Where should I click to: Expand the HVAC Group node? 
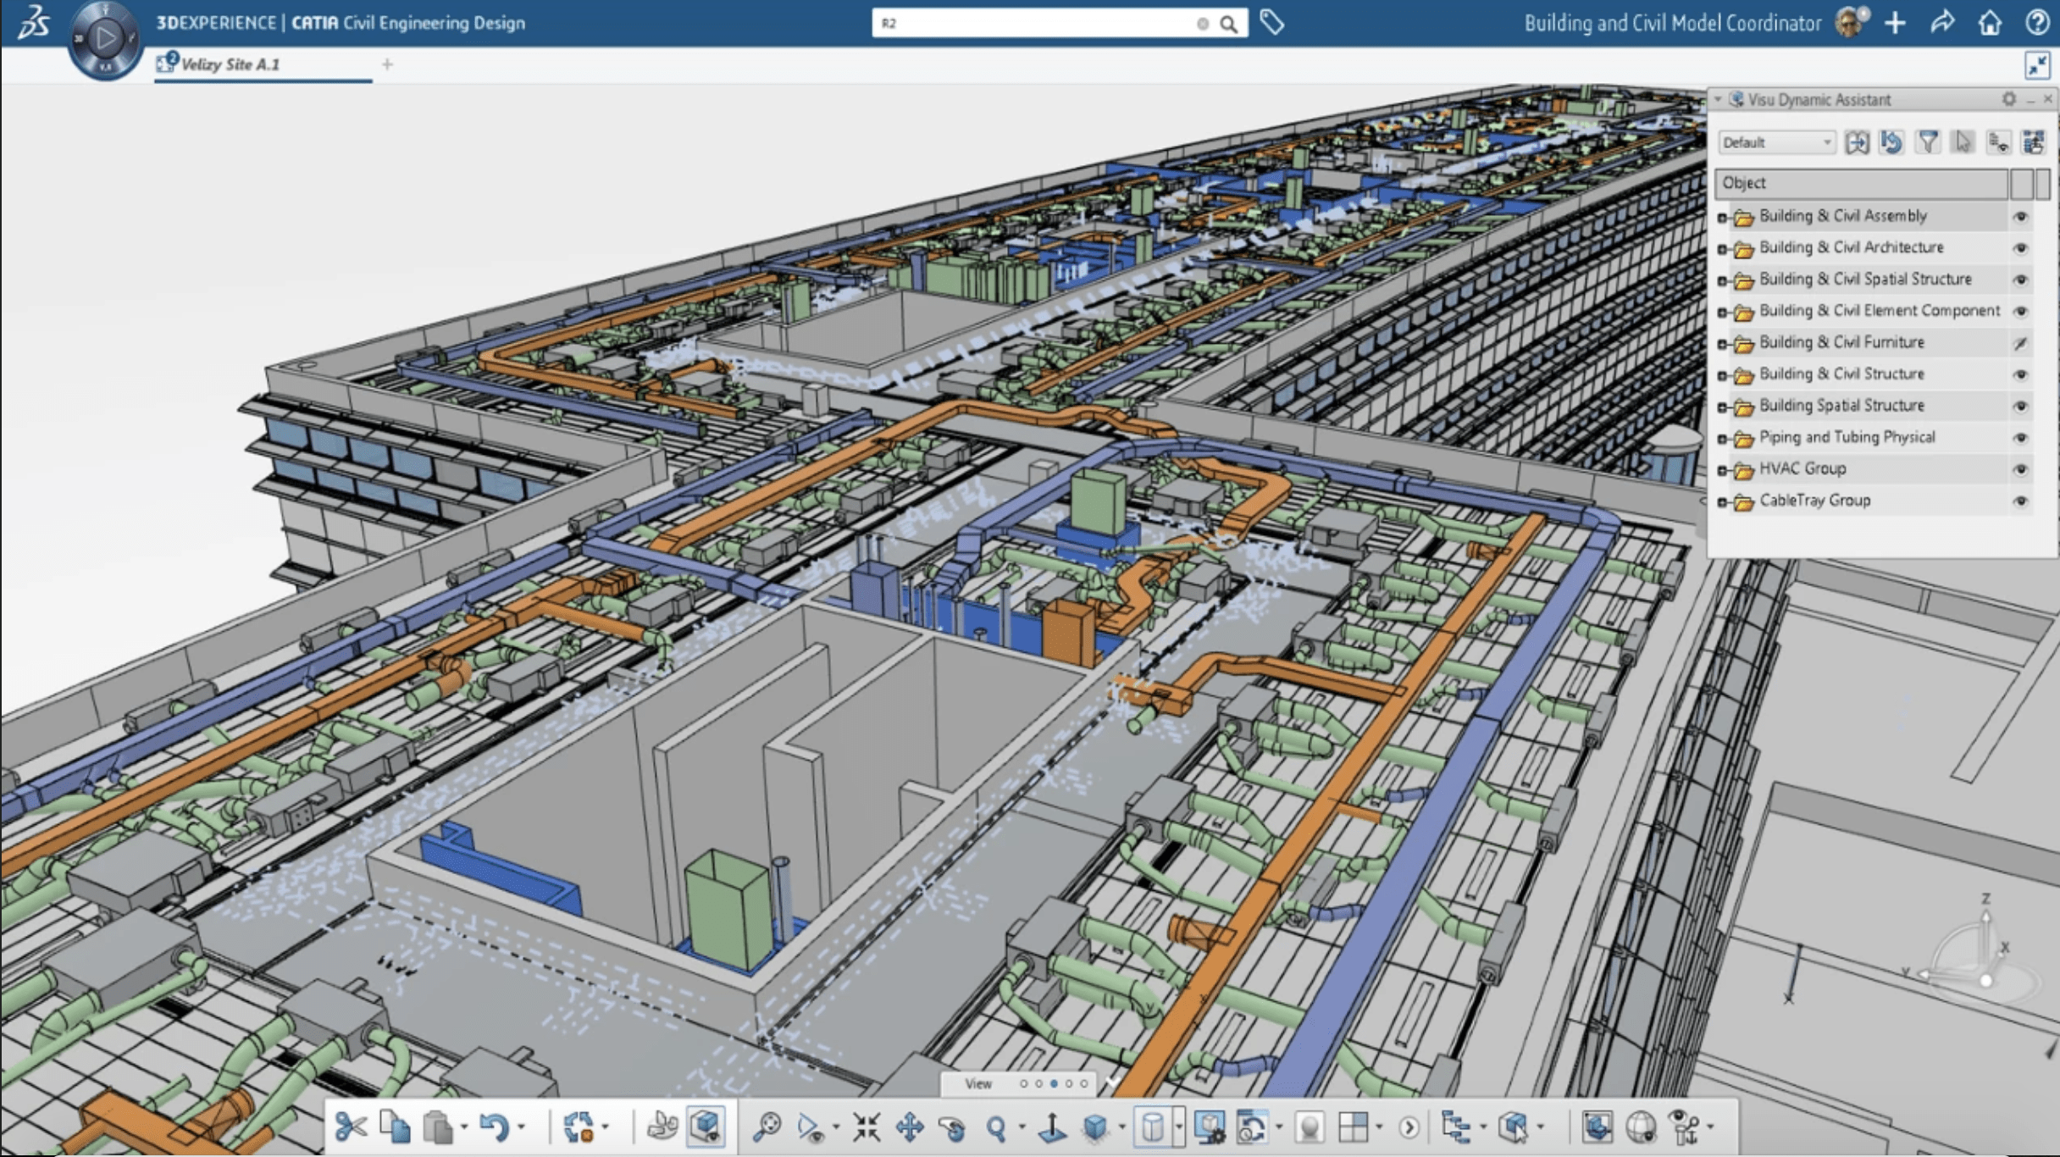[x=1722, y=470]
